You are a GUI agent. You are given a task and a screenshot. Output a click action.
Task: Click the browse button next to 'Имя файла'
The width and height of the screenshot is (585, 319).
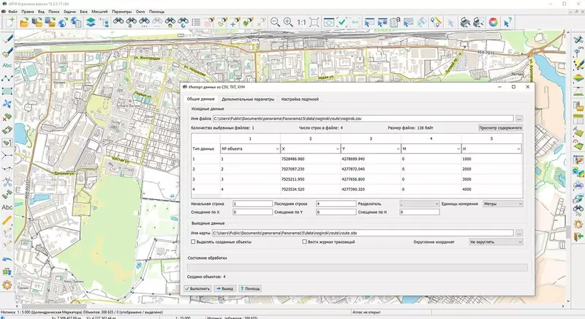518,117
